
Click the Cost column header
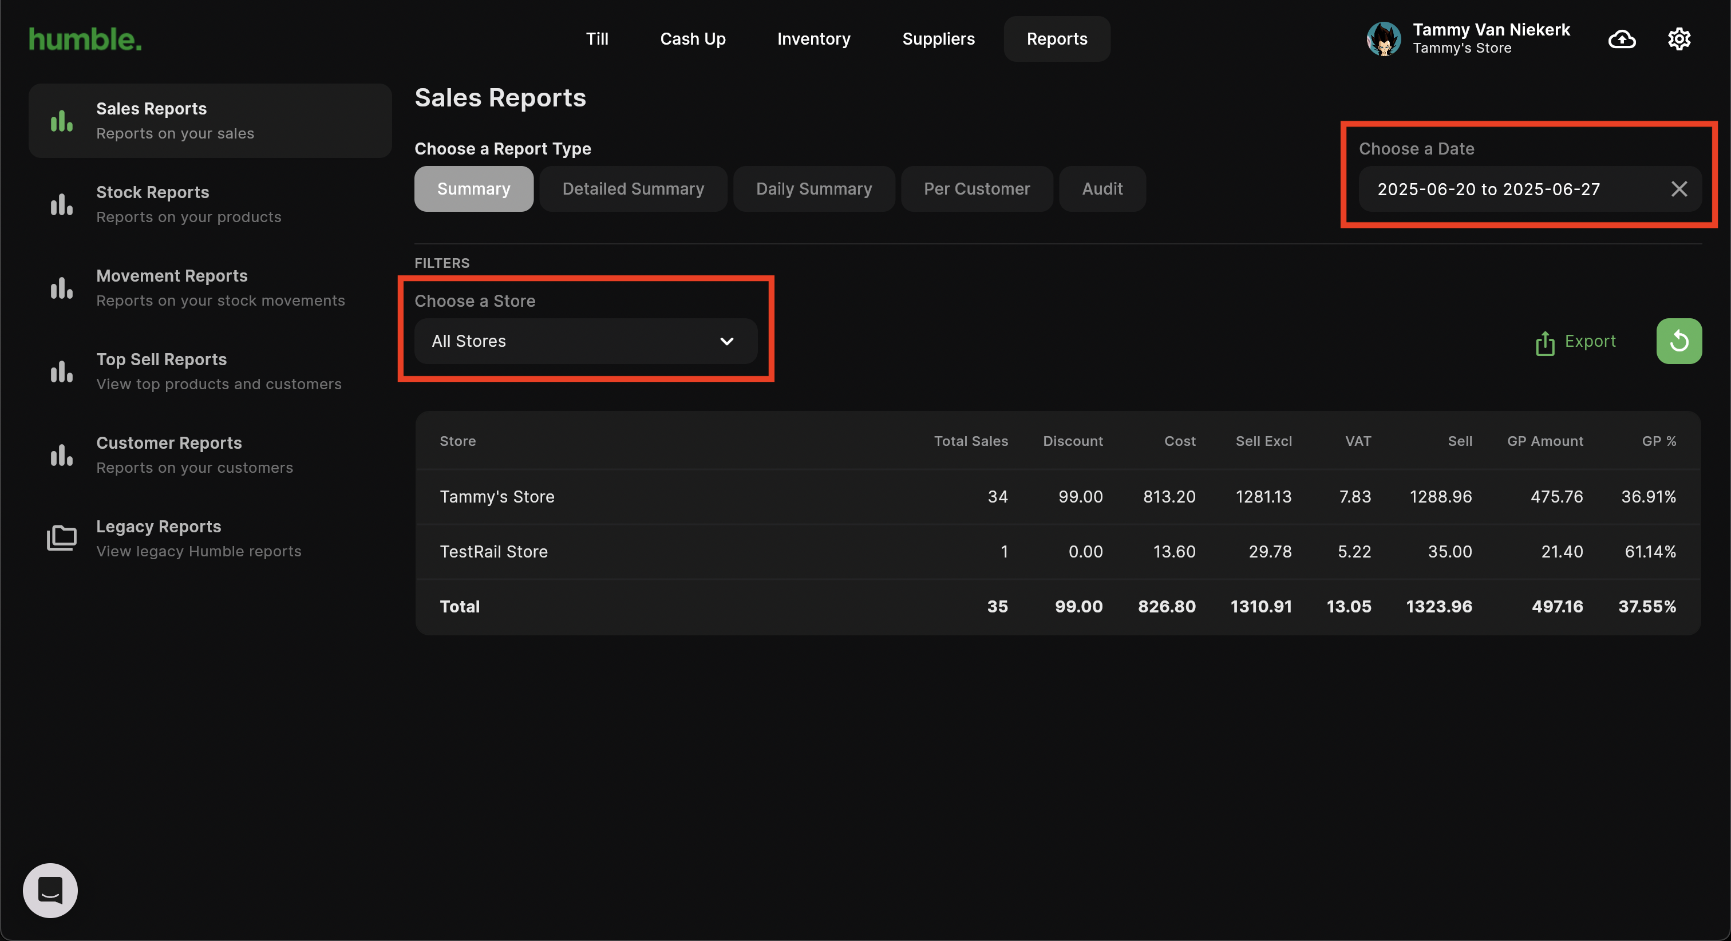click(1179, 441)
